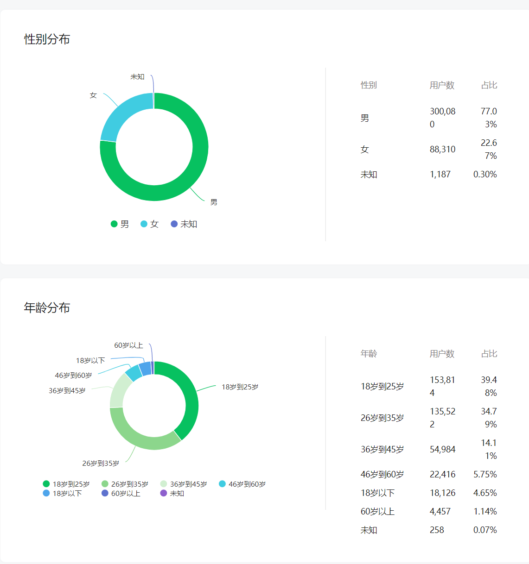Click the 34.79% percentage value
The width and height of the screenshot is (529, 564).
489,418
